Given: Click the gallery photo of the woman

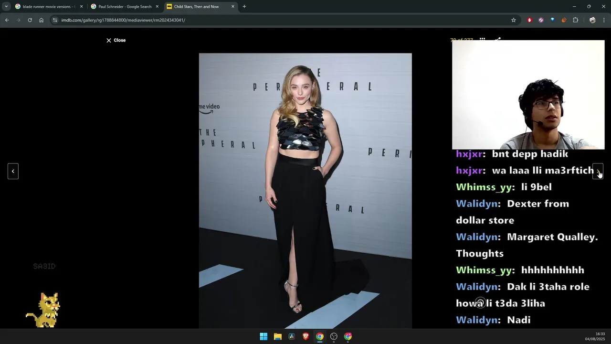Looking at the screenshot, I should (x=305, y=191).
